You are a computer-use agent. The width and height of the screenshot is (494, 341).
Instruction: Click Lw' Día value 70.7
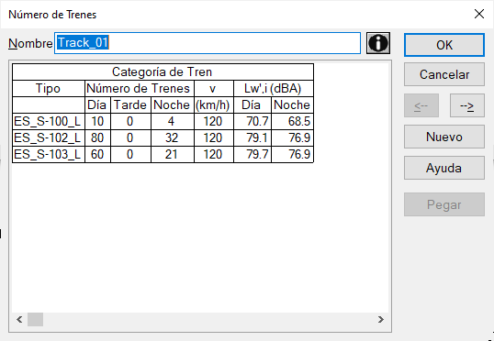coord(253,121)
